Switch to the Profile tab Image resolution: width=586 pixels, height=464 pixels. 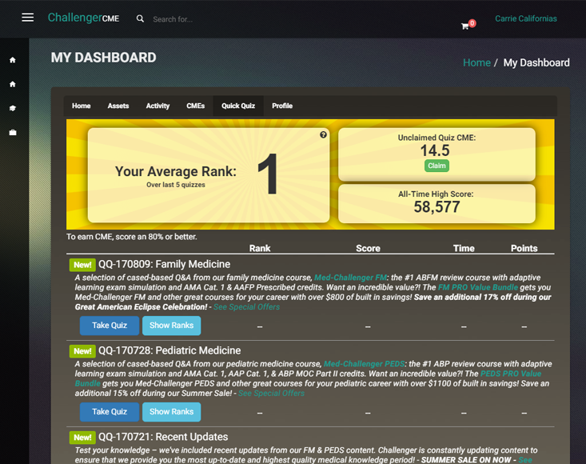click(x=282, y=106)
